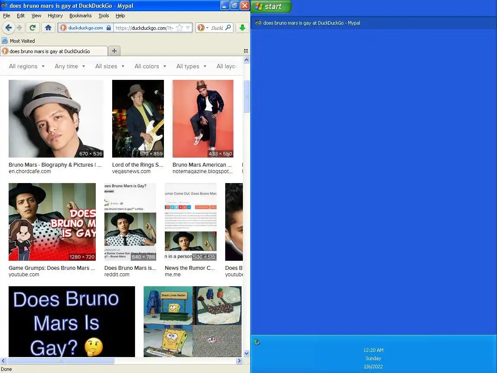The width and height of the screenshot is (497, 373).
Task: Show all tabs with the grid icon
Action: 245,51
